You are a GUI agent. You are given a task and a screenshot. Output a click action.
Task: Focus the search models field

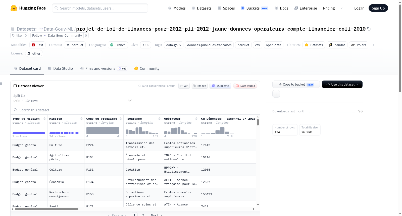pos(100,8)
